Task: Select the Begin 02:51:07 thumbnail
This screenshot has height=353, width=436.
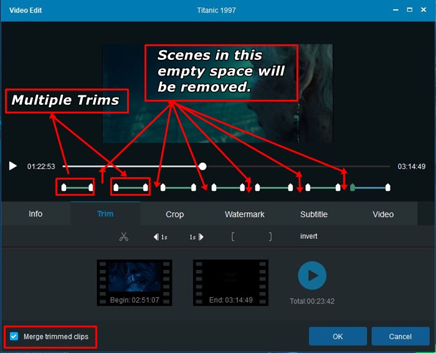Action: click(135, 283)
